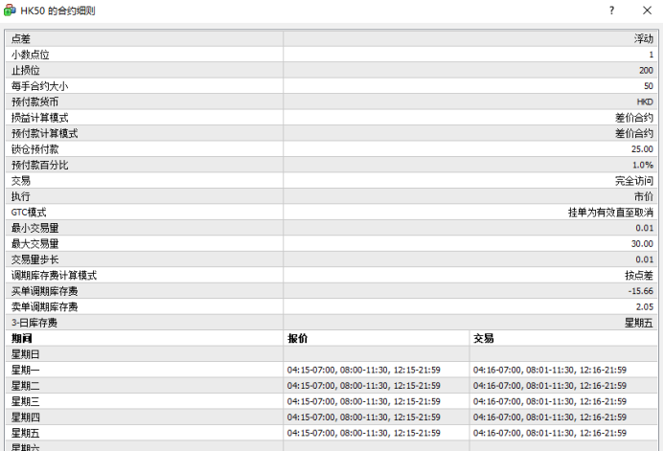Select the 点差 row

144,39
